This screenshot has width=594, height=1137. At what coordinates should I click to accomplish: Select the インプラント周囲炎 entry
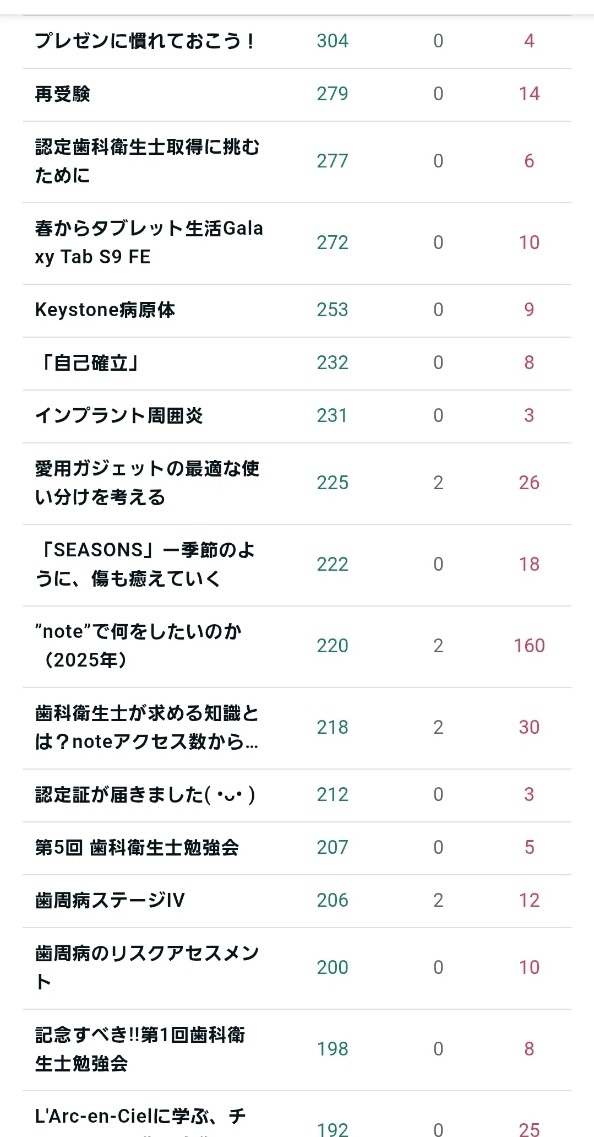click(x=119, y=416)
